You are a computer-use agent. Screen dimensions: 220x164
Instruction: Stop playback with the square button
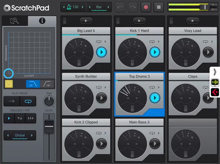point(159,7)
